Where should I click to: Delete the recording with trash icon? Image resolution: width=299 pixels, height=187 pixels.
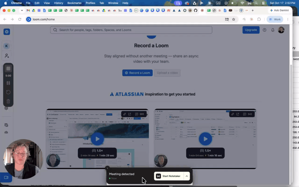[8, 101]
